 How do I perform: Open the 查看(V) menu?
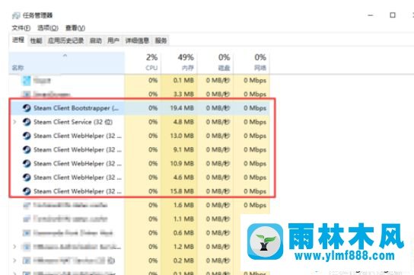[x=75, y=27]
